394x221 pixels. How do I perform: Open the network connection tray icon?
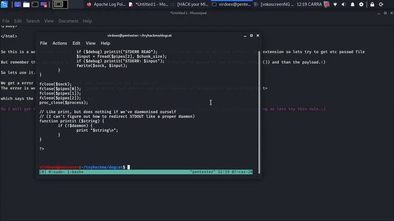coord(335,4)
